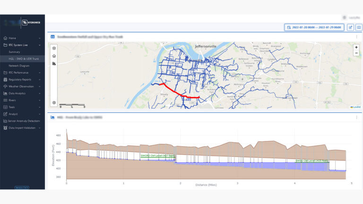
Task: Expand the Analyst chevron
Action: (x=40, y=114)
